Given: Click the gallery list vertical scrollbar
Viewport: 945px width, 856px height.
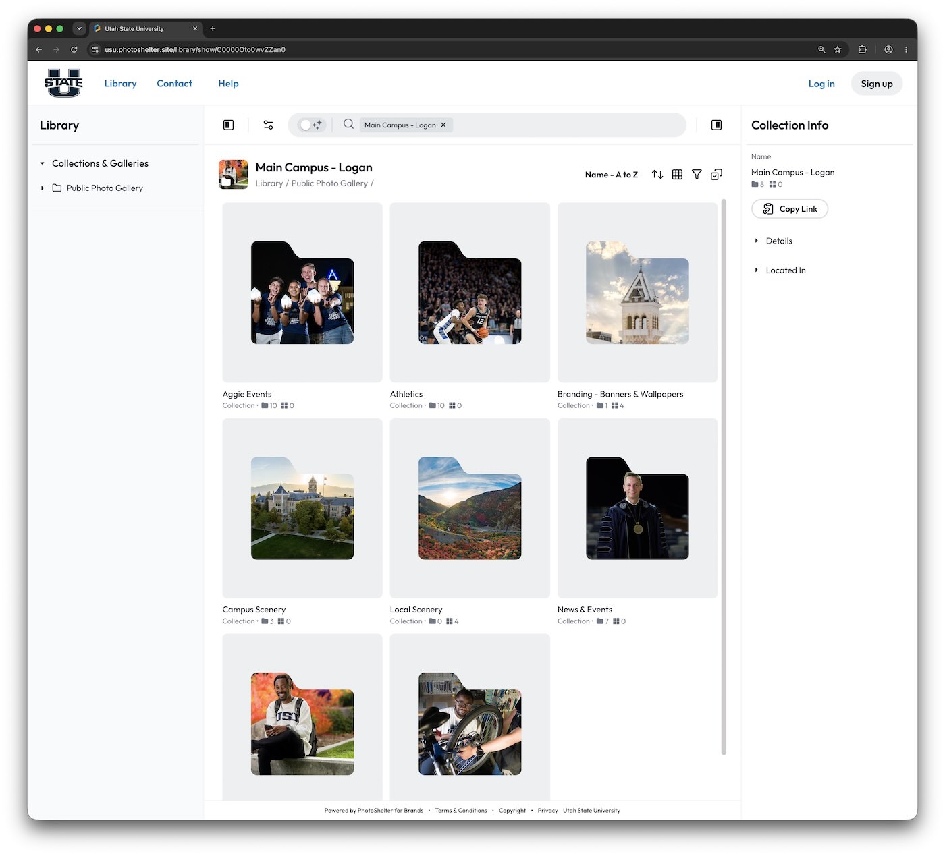Looking at the screenshot, I should tap(724, 476).
